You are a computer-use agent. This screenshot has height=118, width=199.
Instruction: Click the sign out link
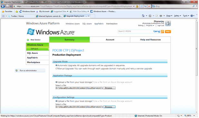click(161, 26)
